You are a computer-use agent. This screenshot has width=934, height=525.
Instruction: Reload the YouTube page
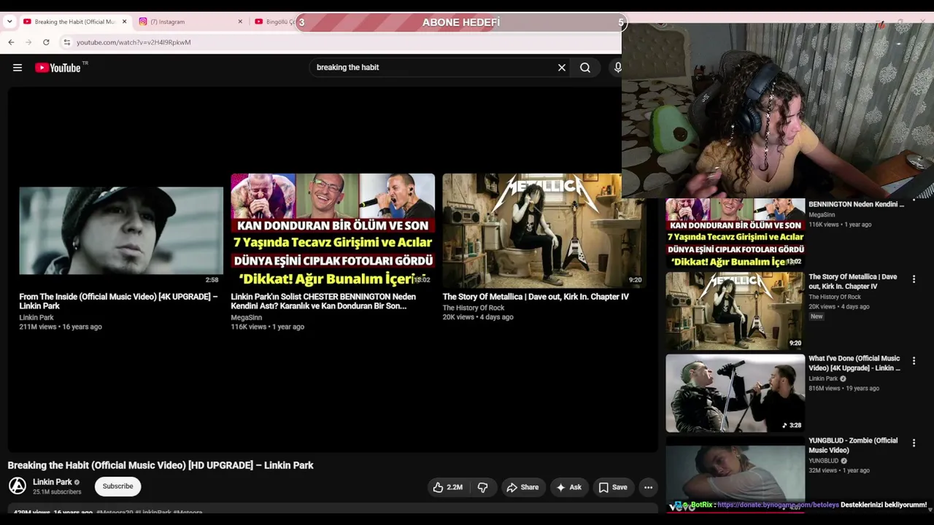[46, 42]
